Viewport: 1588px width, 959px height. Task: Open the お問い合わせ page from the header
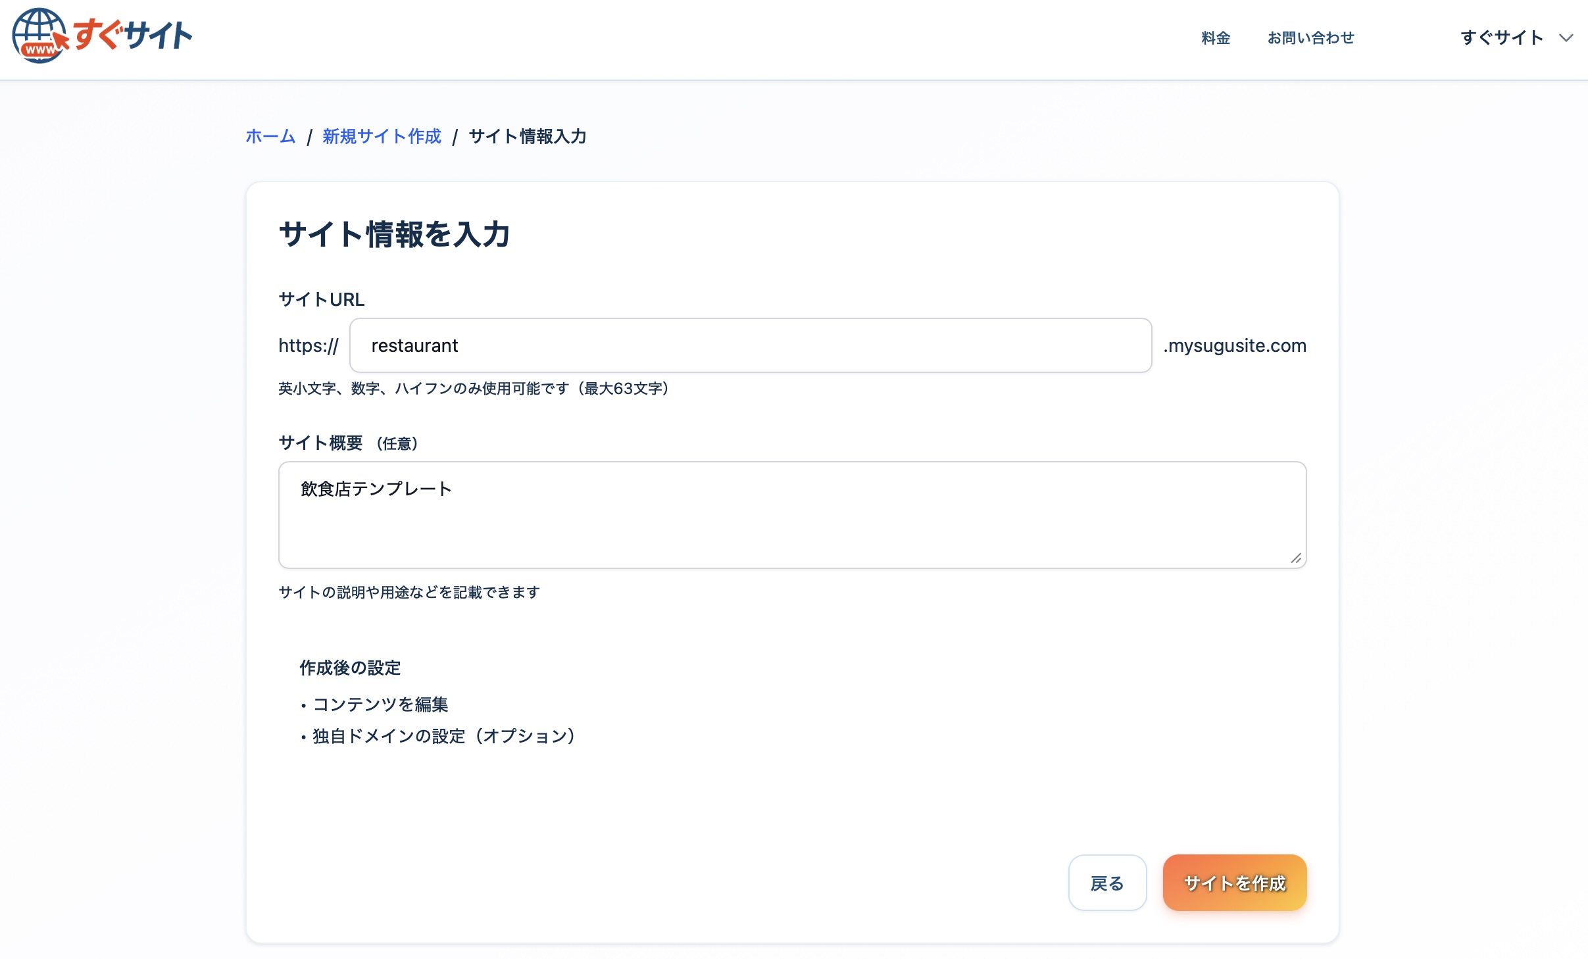[1310, 37]
